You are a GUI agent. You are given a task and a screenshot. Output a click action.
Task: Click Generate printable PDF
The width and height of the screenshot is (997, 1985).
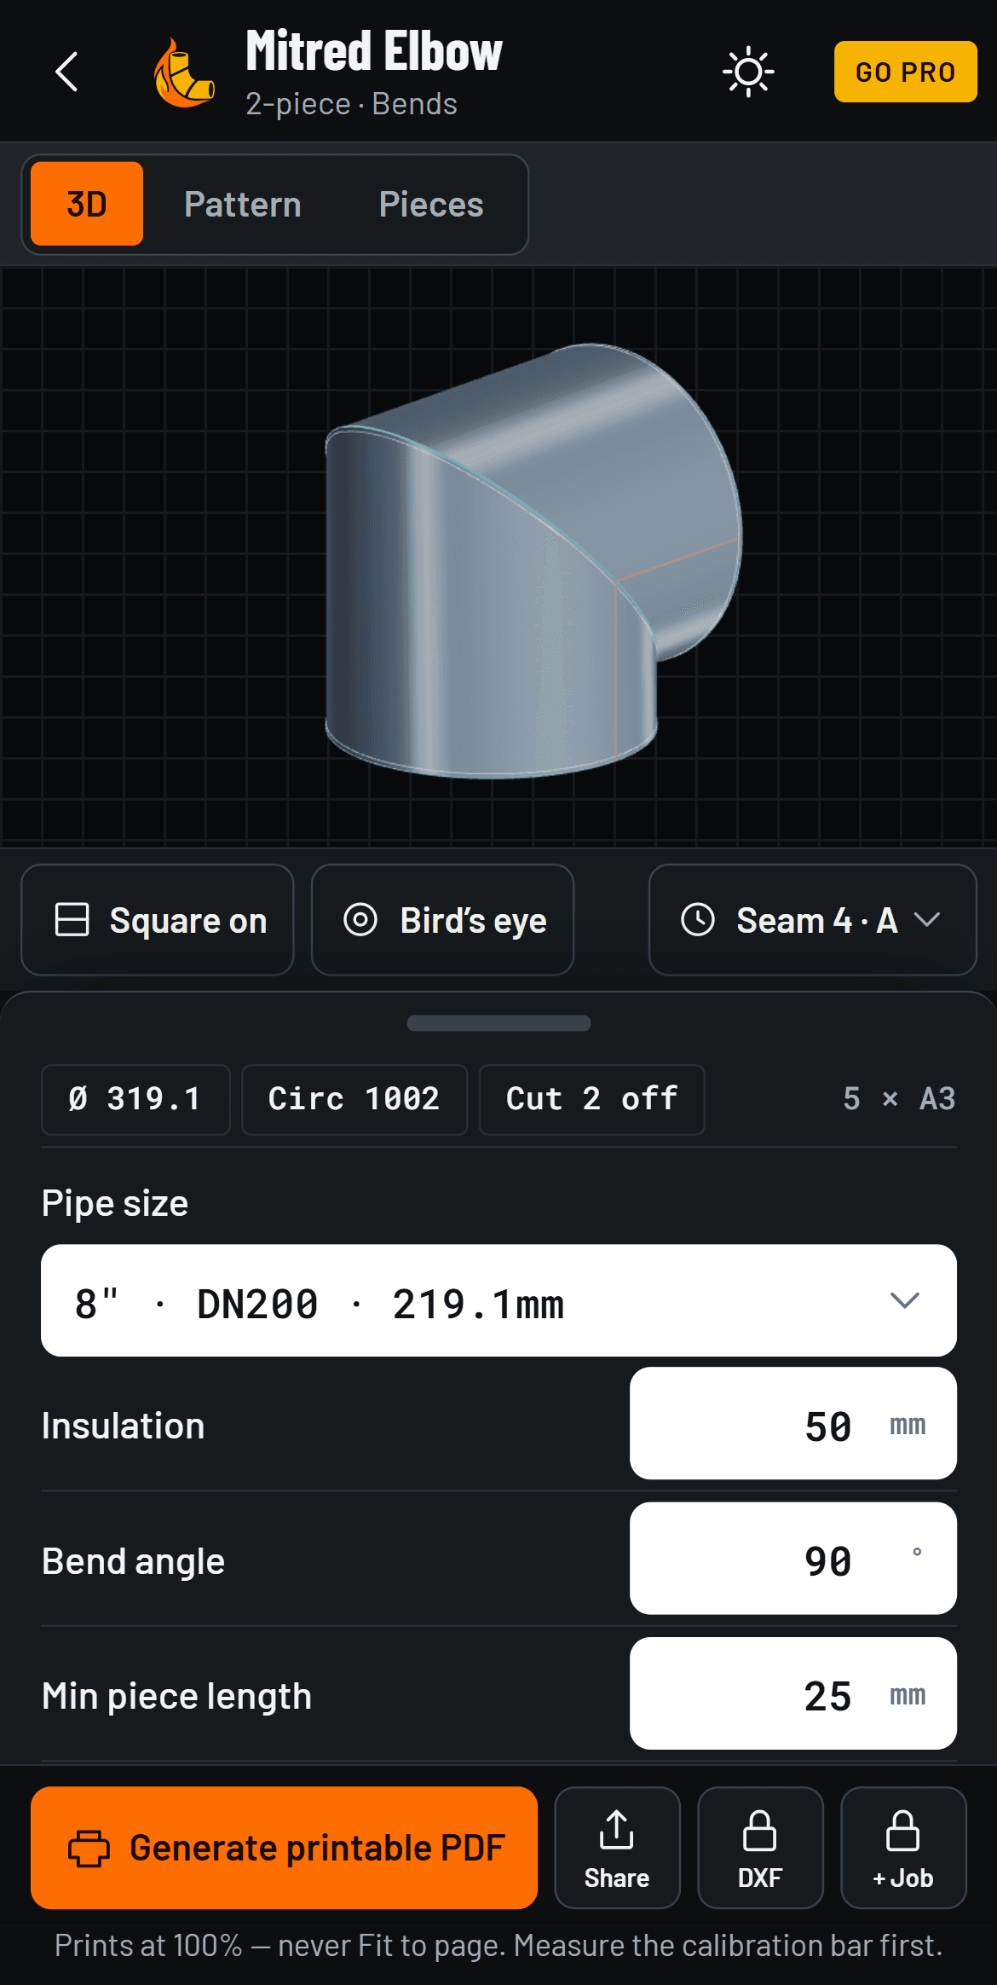tap(284, 1848)
